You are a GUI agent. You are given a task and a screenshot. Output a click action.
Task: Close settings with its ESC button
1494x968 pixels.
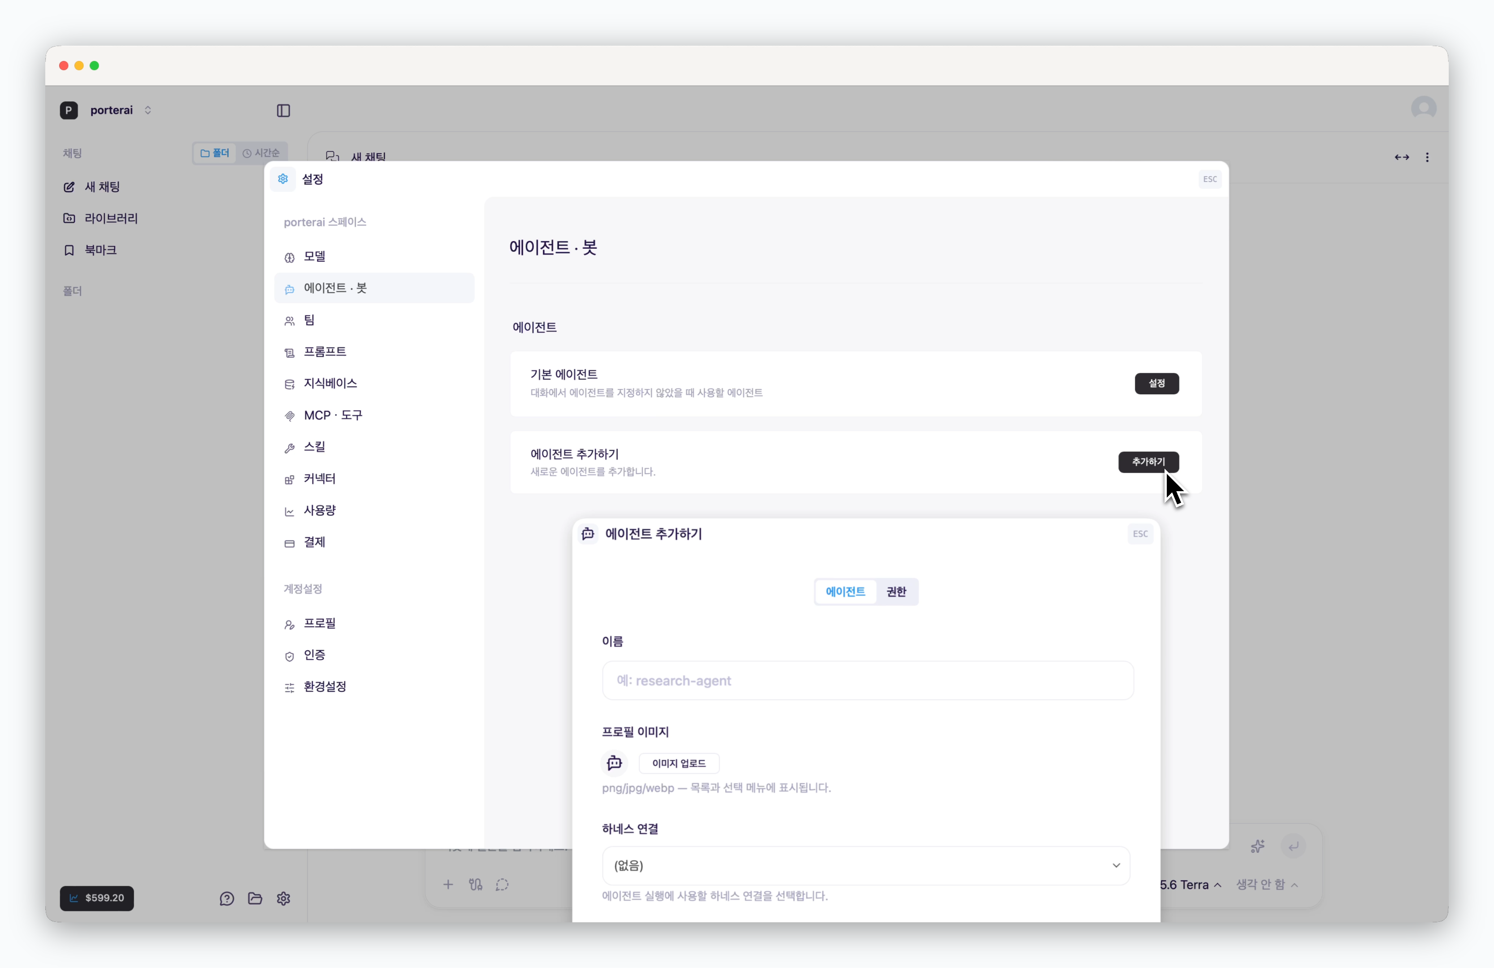point(1210,179)
